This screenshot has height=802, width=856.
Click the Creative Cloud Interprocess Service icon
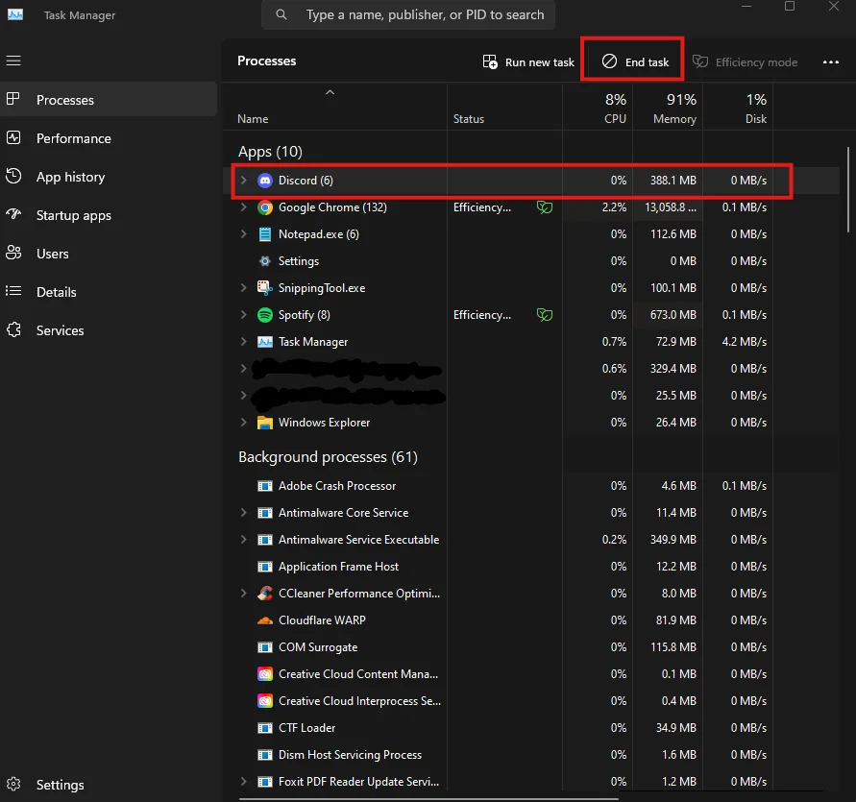265,701
